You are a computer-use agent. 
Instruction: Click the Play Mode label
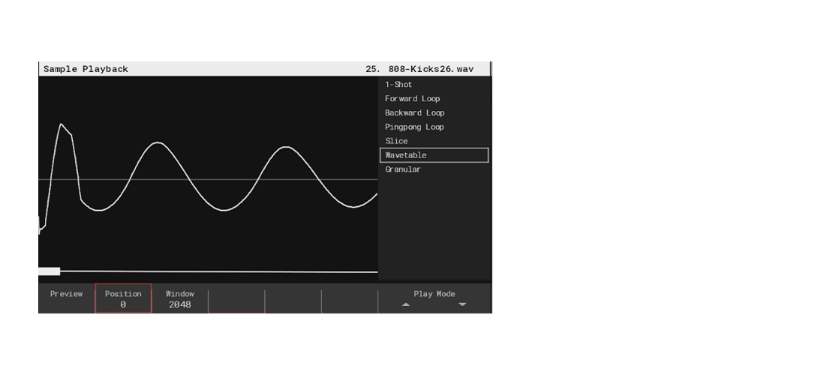[435, 294]
